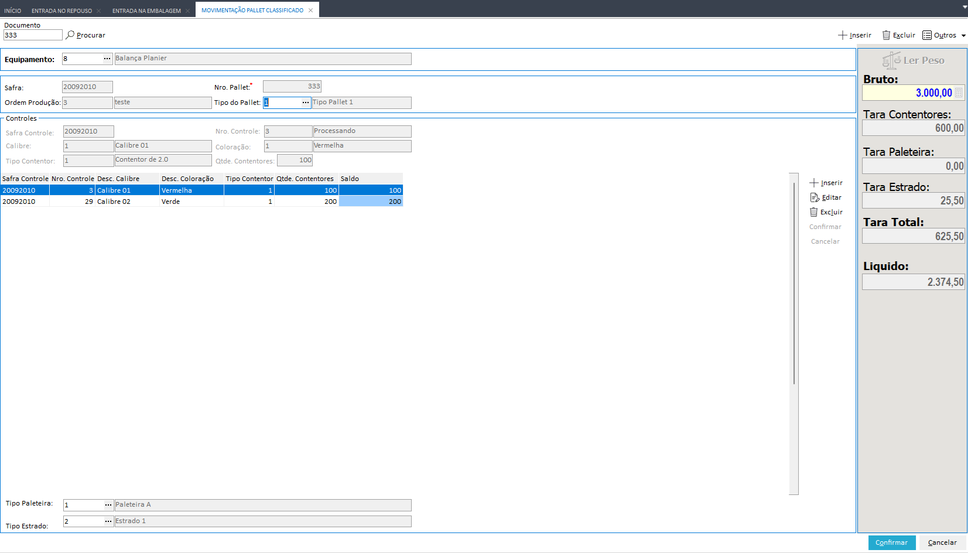
Task: Open Tipo Estrado lookup ellipsis button
Action: pos(108,521)
